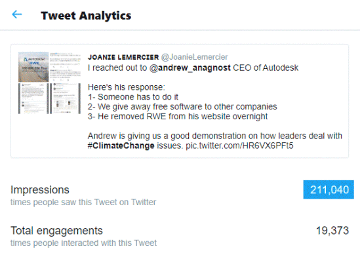
Task: Open the pic.twitter.com/HR6VX6PFt5 link
Action: tap(239, 146)
